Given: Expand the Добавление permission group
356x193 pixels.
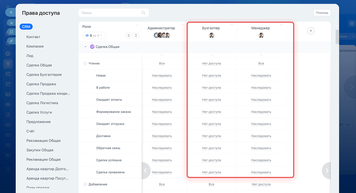Looking at the screenshot, I should 85,184.
